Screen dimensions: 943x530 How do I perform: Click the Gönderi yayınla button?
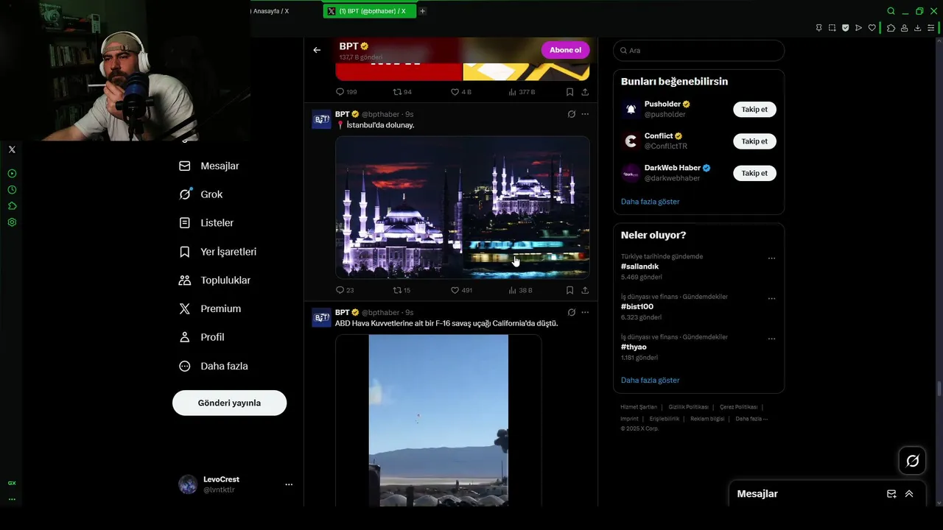pyautogui.click(x=229, y=403)
